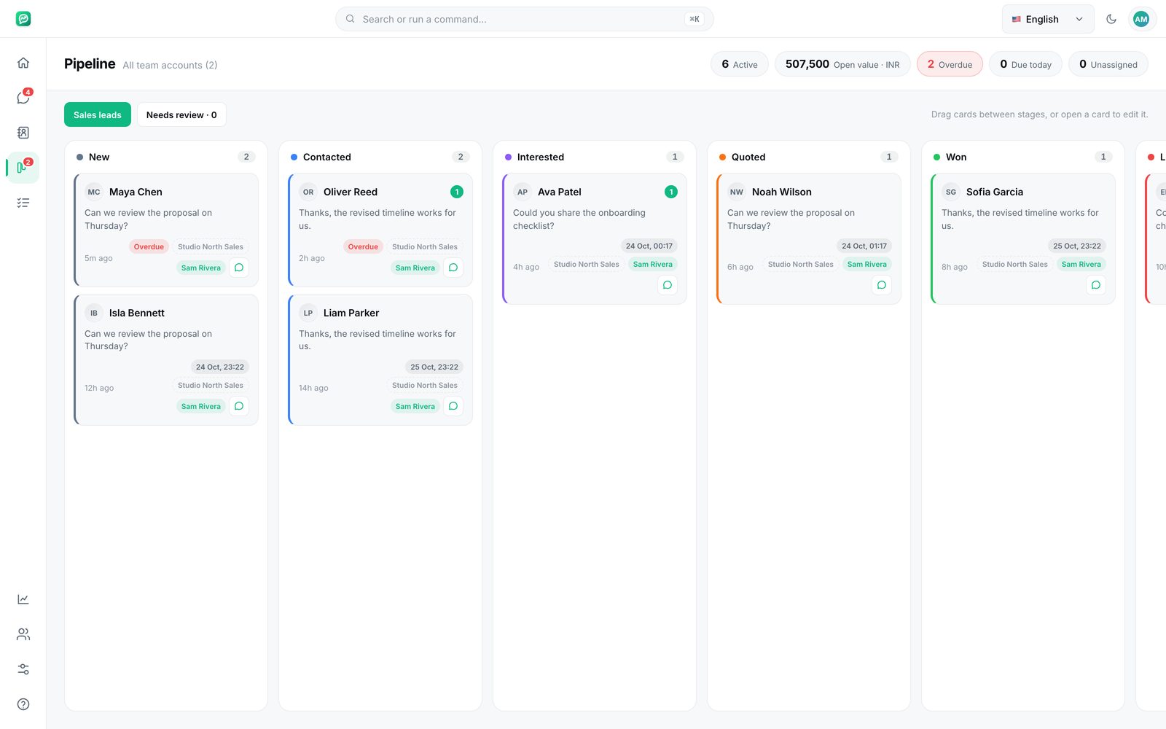Open chat on Ava Patel card
The width and height of the screenshot is (1166, 729).
click(668, 285)
